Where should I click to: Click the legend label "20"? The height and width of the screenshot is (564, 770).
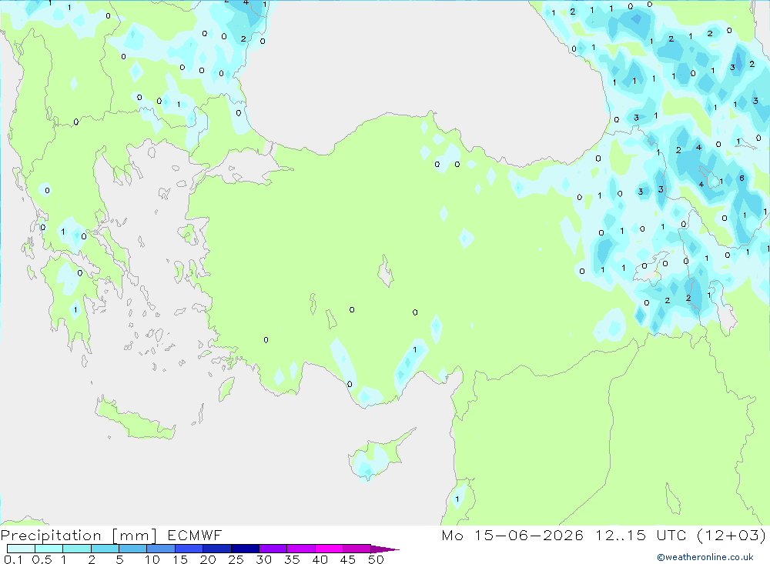click(x=208, y=559)
